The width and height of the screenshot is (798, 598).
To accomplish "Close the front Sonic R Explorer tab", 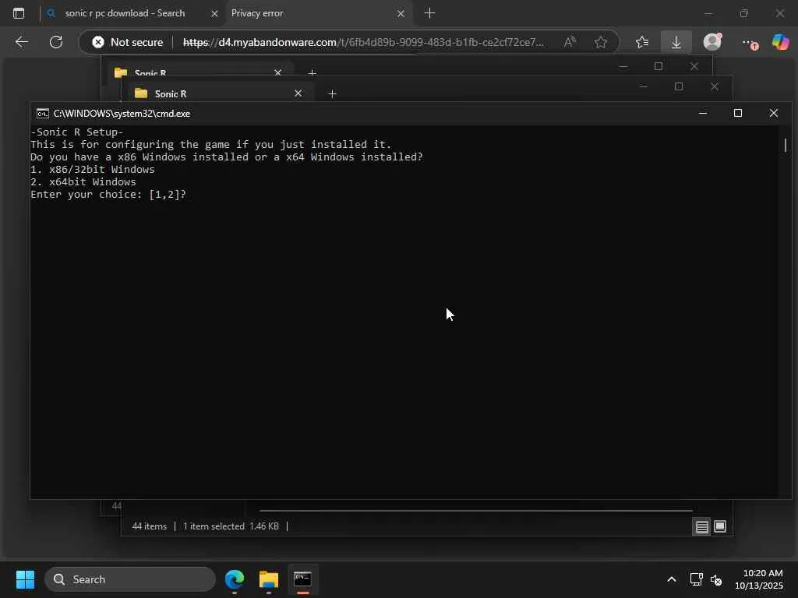I will [298, 93].
